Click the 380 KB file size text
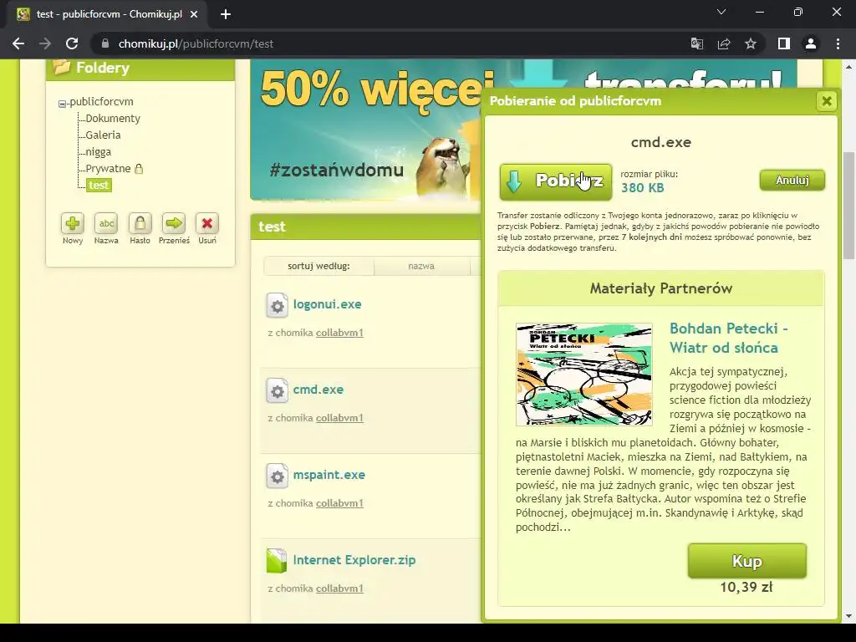This screenshot has height=642, width=856. 643,188
